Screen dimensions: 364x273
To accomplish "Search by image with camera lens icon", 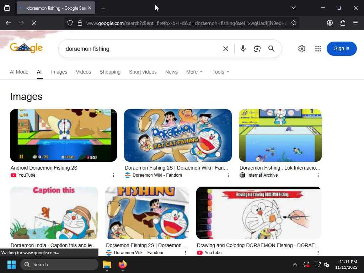I will [x=257, y=49].
